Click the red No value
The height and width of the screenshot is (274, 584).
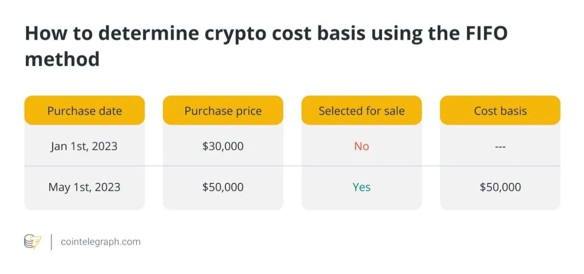coord(361,146)
